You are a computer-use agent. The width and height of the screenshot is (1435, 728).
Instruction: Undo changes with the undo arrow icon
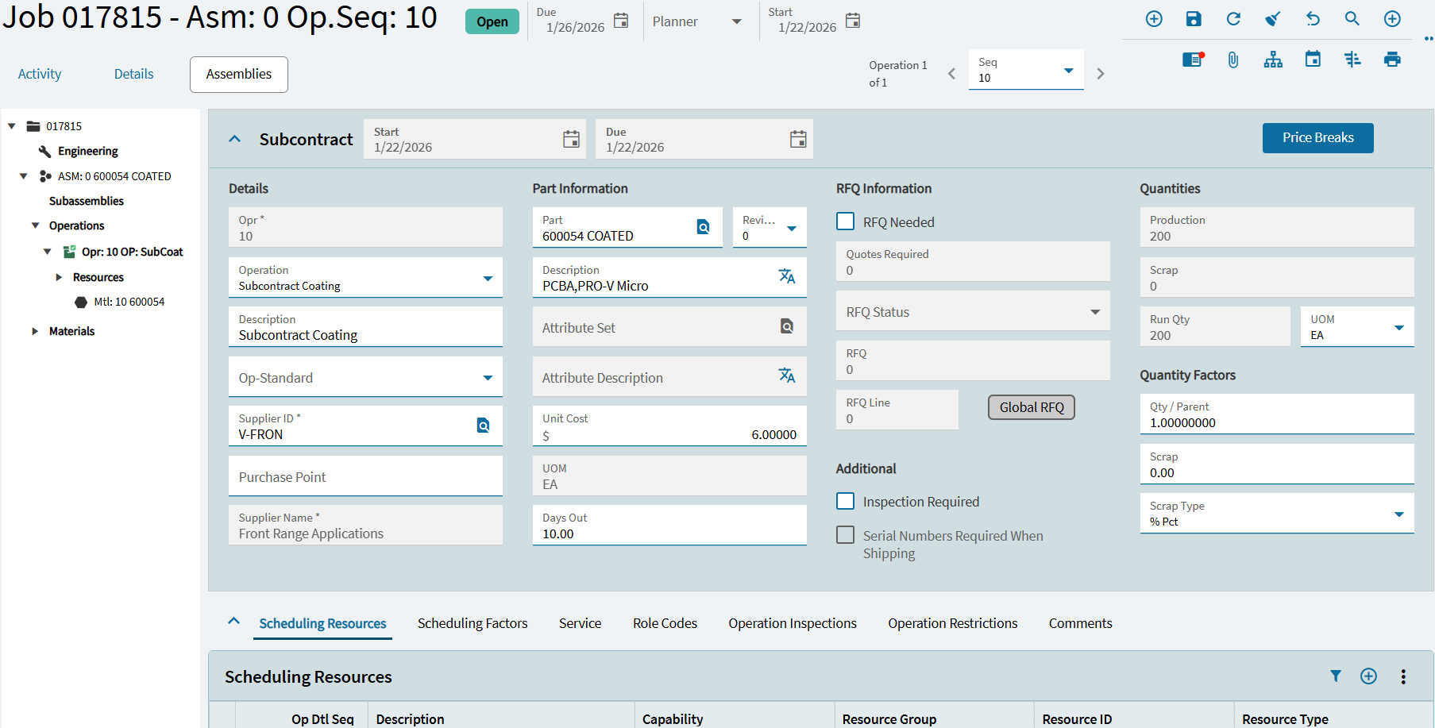(x=1313, y=19)
